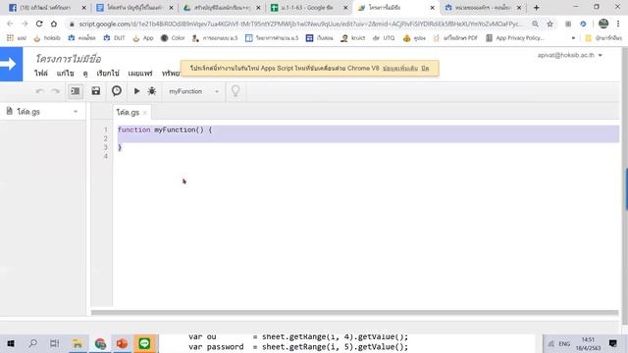This screenshot has width=628, height=353.
Task: Start debugging with the bug icon
Action: (x=152, y=91)
